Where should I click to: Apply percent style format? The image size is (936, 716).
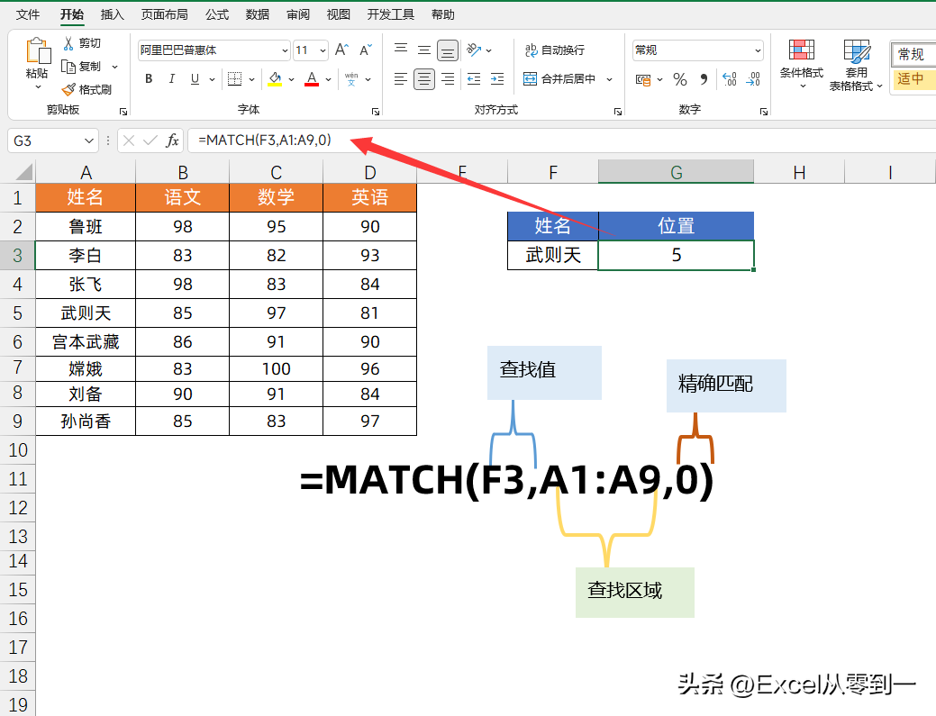[x=680, y=79]
